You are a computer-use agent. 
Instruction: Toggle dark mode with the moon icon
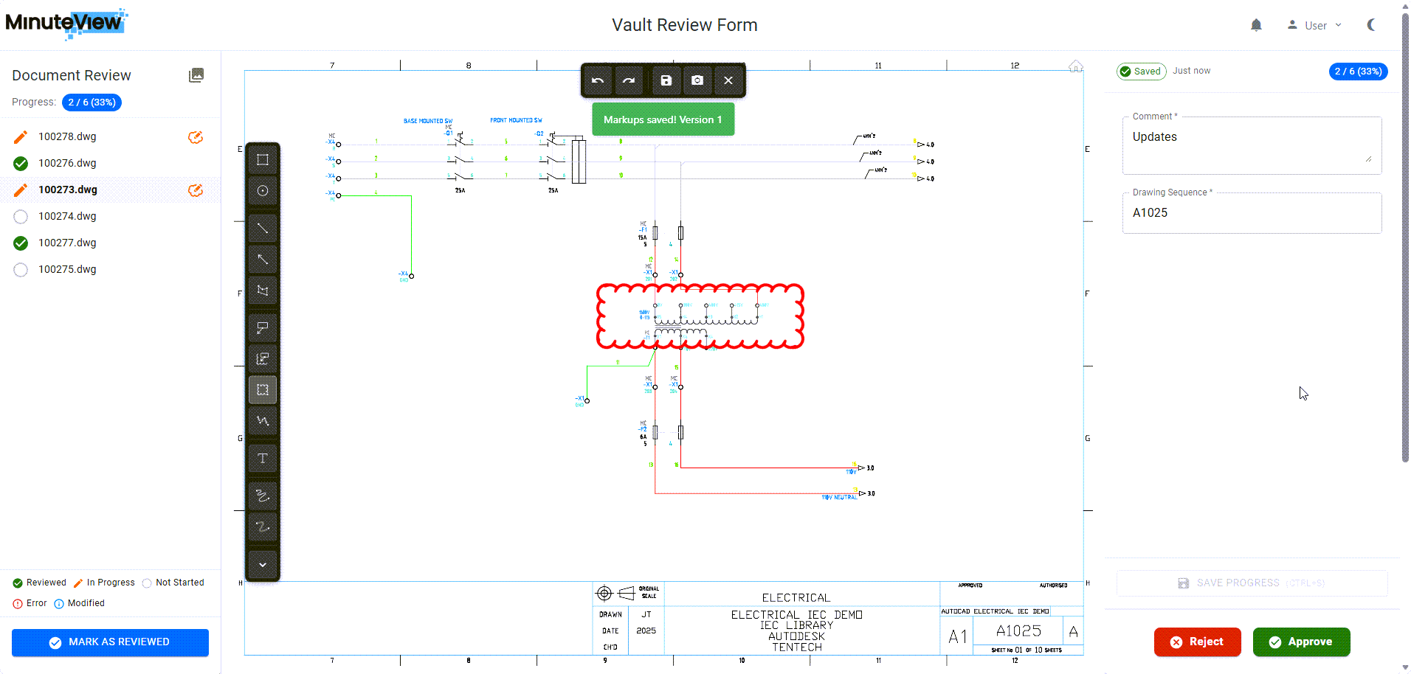(1371, 25)
